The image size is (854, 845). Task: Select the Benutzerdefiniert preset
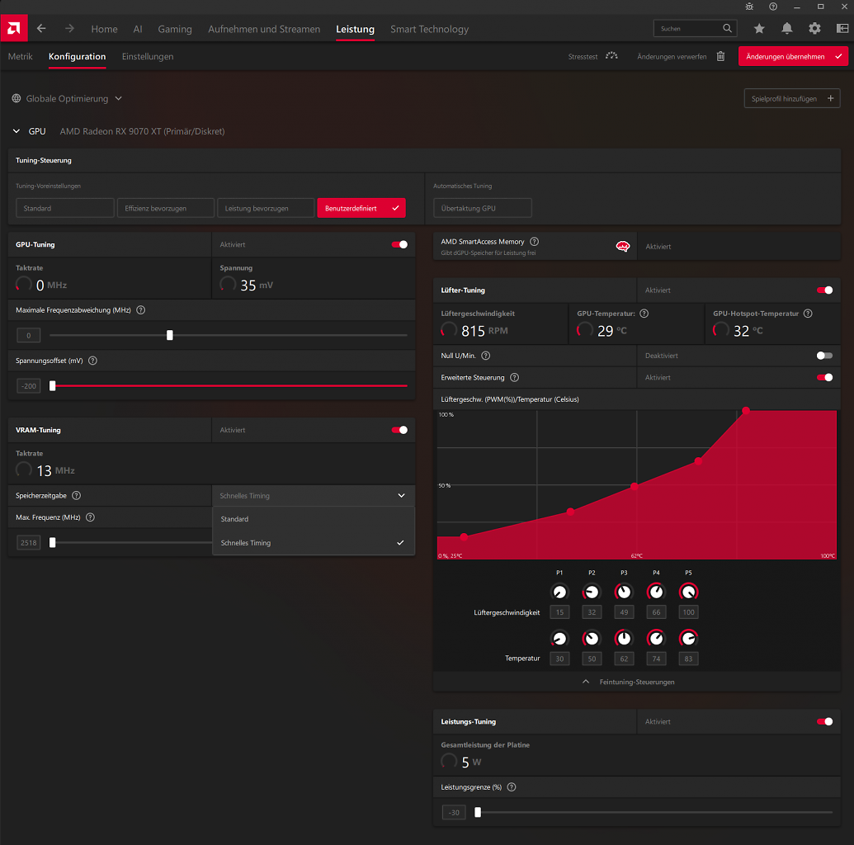tap(361, 208)
